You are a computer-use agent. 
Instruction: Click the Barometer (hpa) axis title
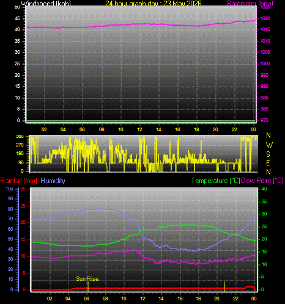pos(250,3)
